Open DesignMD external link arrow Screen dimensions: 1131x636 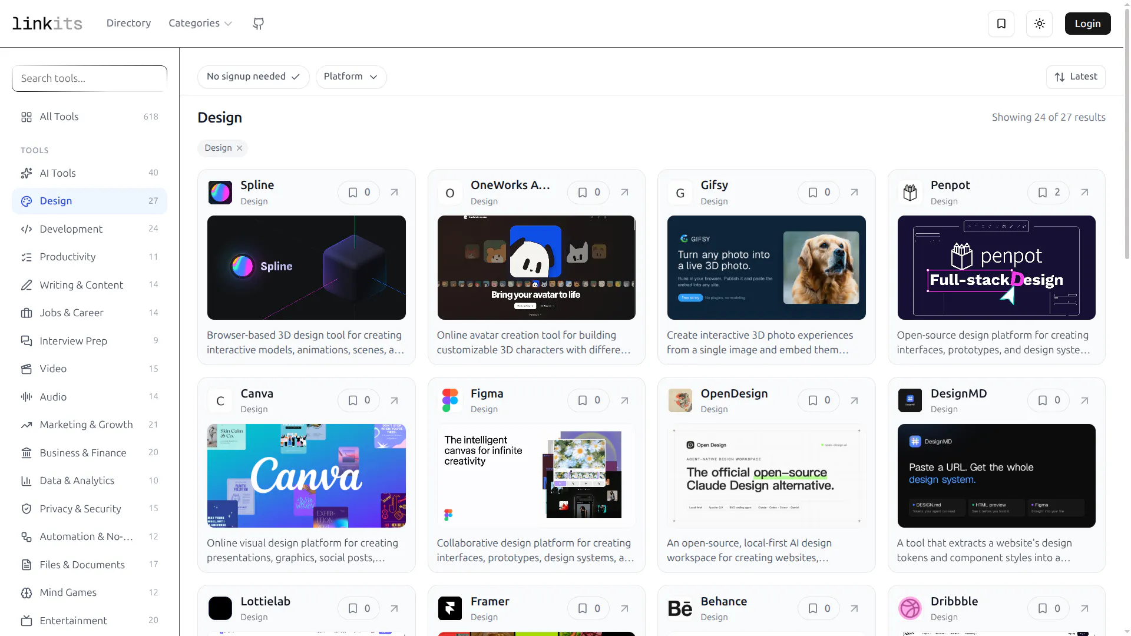(x=1085, y=400)
